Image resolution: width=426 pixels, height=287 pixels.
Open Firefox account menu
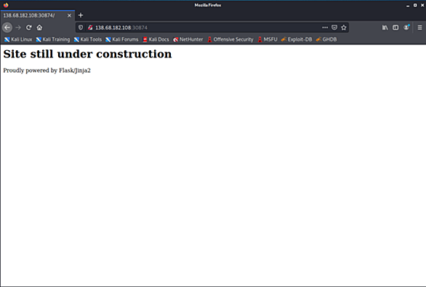[406, 28]
